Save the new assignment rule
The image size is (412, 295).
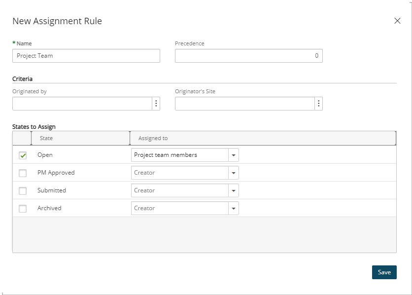point(384,272)
